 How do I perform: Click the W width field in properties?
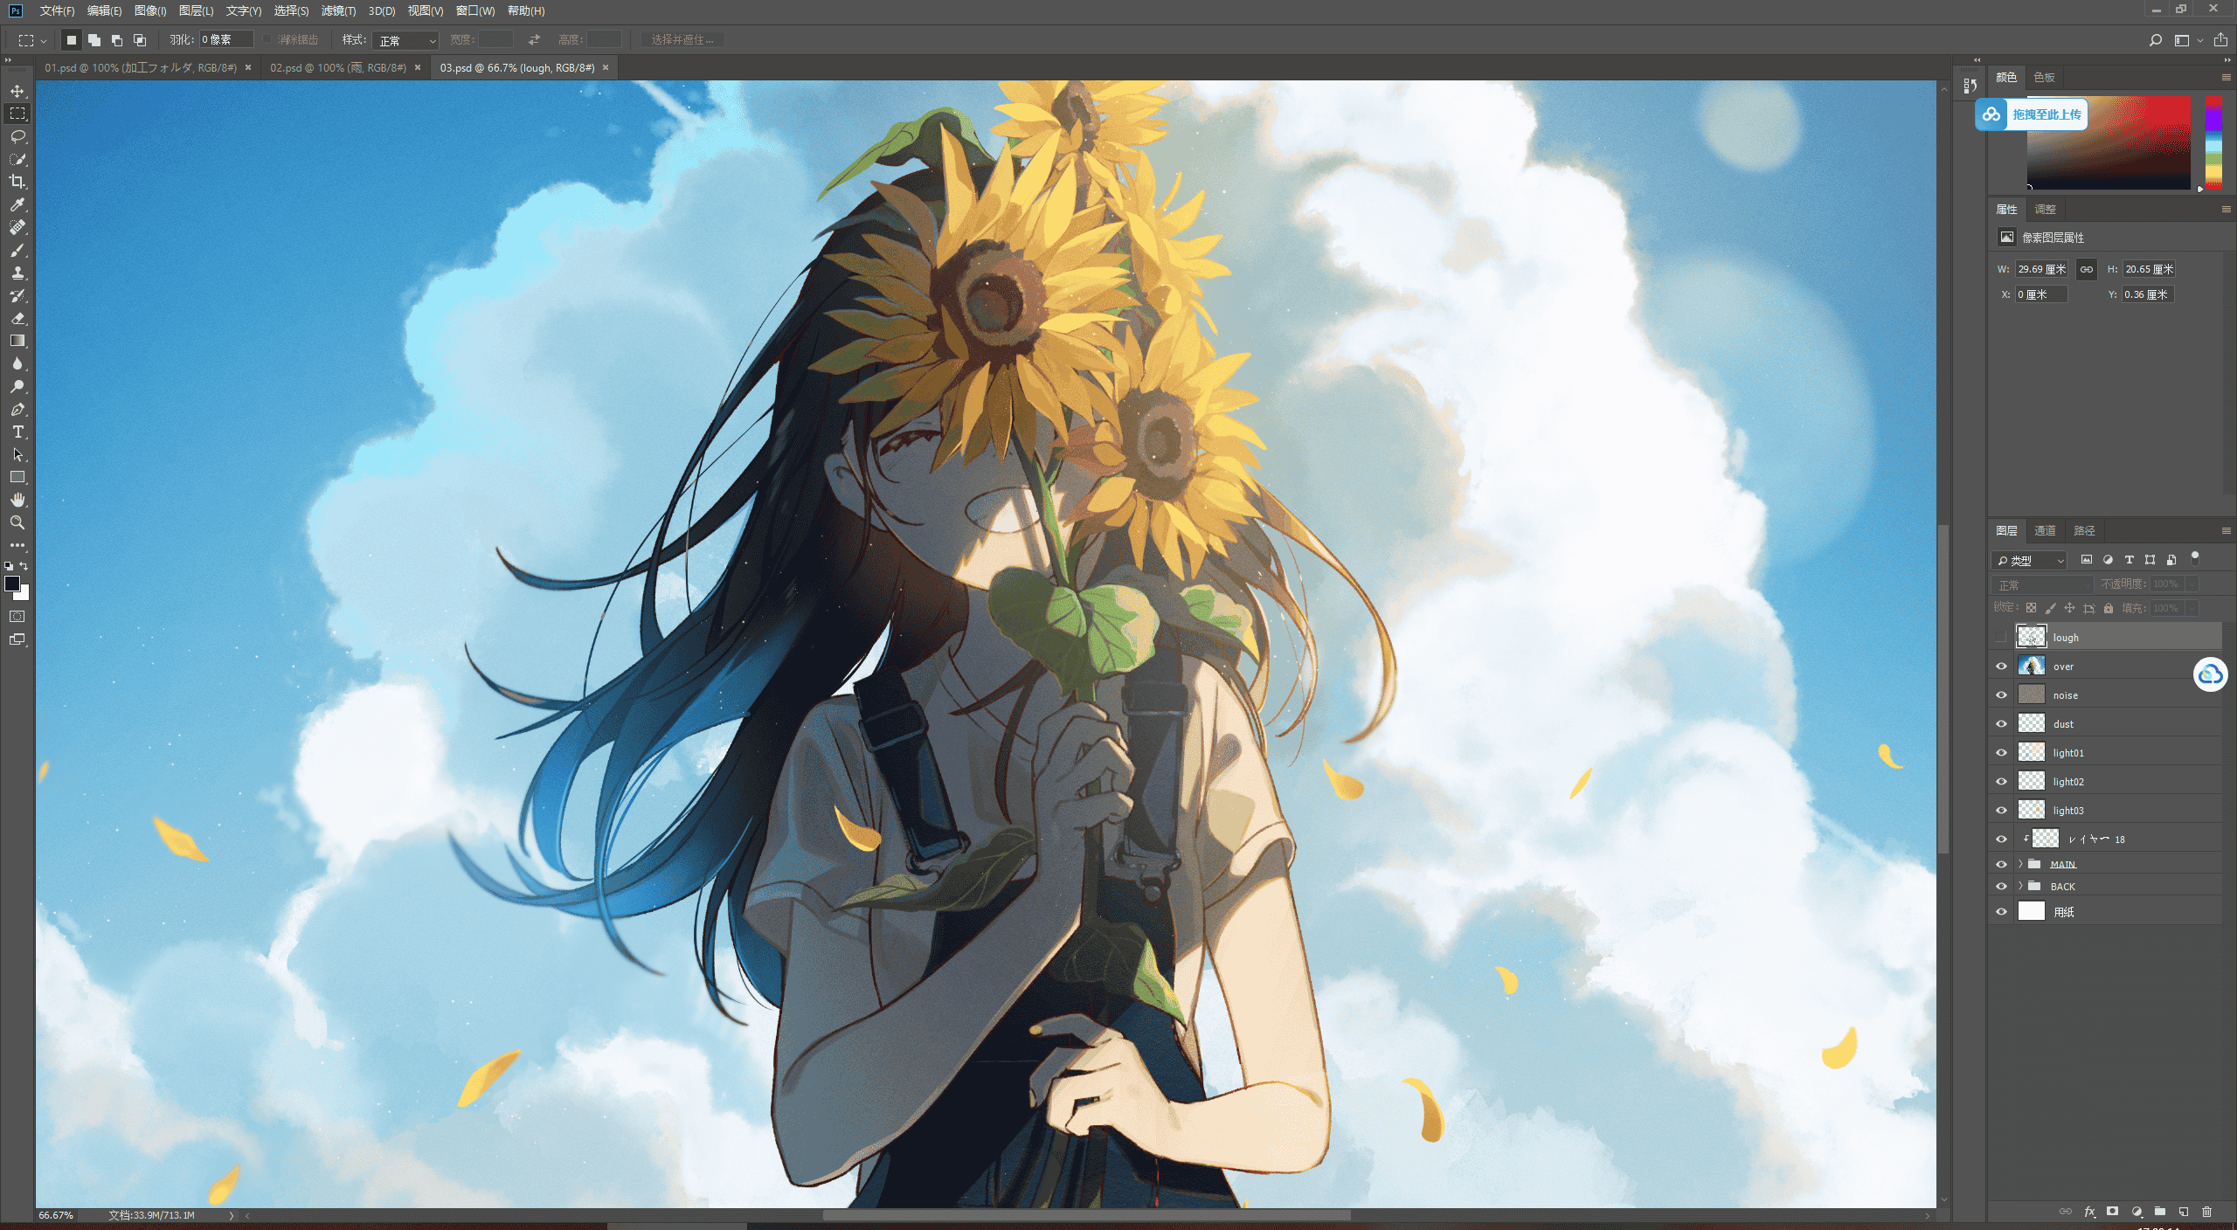(x=2041, y=269)
